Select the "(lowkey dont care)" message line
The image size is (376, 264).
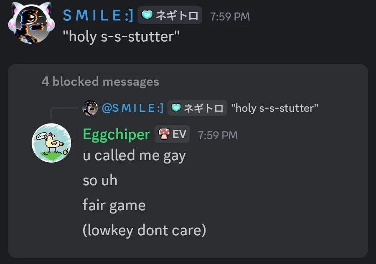tap(145, 230)
